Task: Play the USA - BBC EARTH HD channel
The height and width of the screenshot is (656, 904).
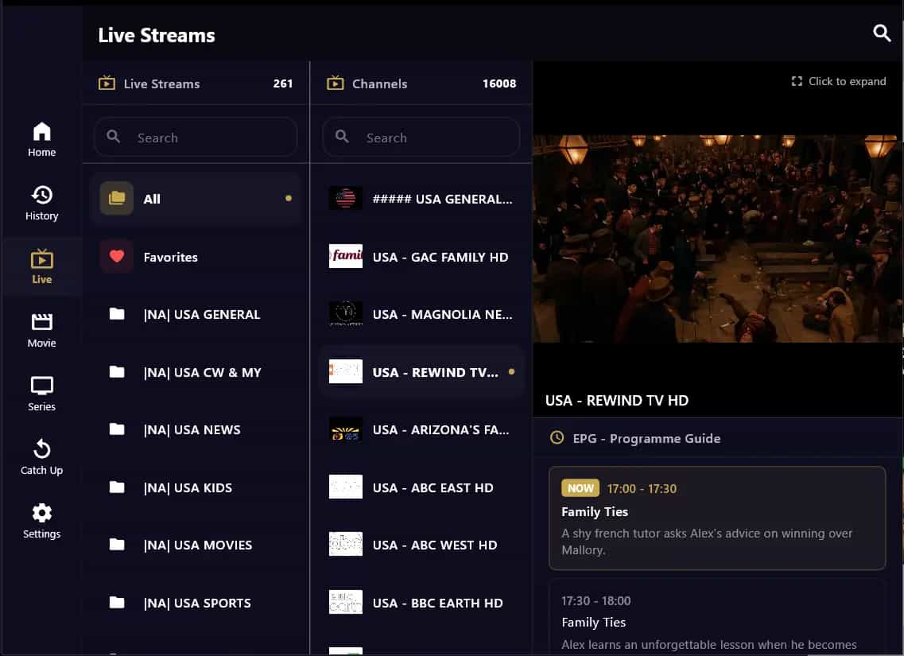Action: coord(421,603)
